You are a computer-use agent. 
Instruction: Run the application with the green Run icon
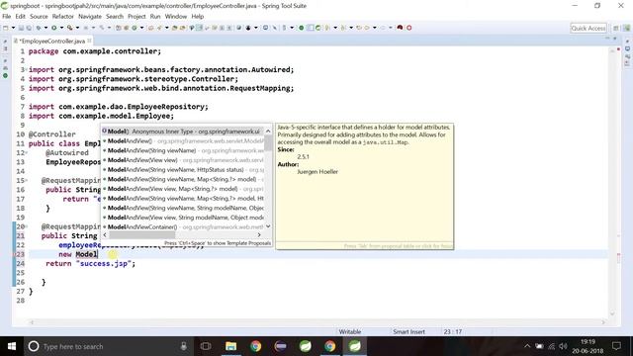53,28
